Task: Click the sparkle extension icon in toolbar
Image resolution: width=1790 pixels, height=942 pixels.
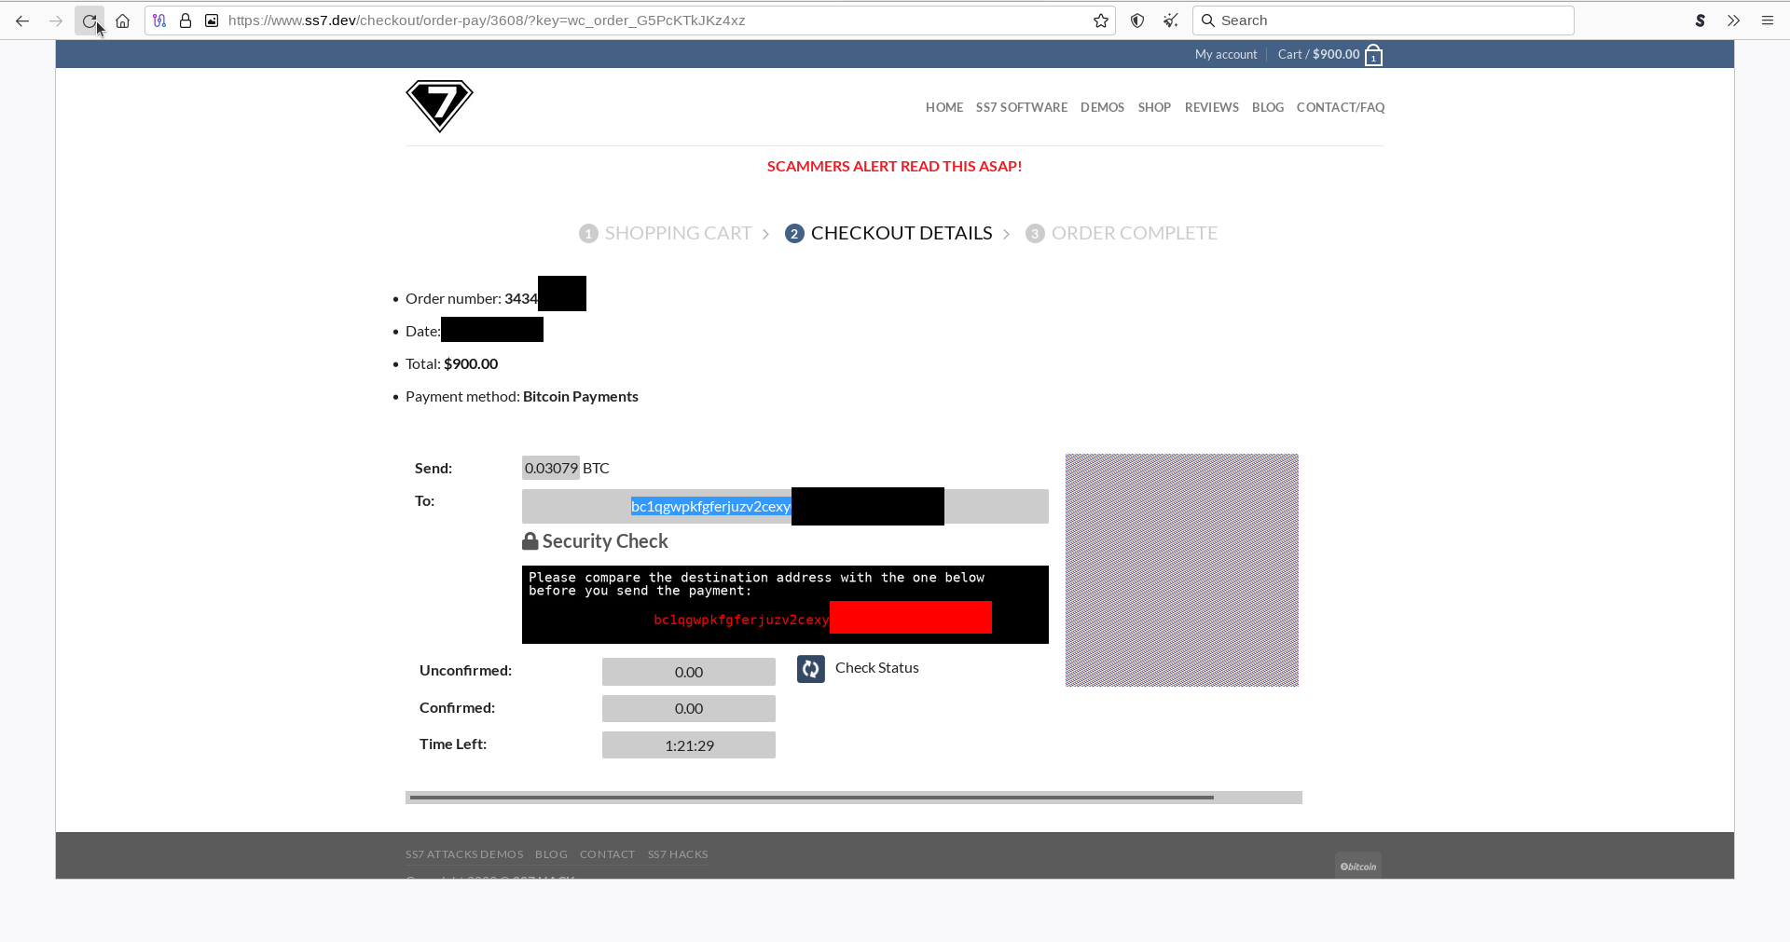Action: (x=1171, y=20)
